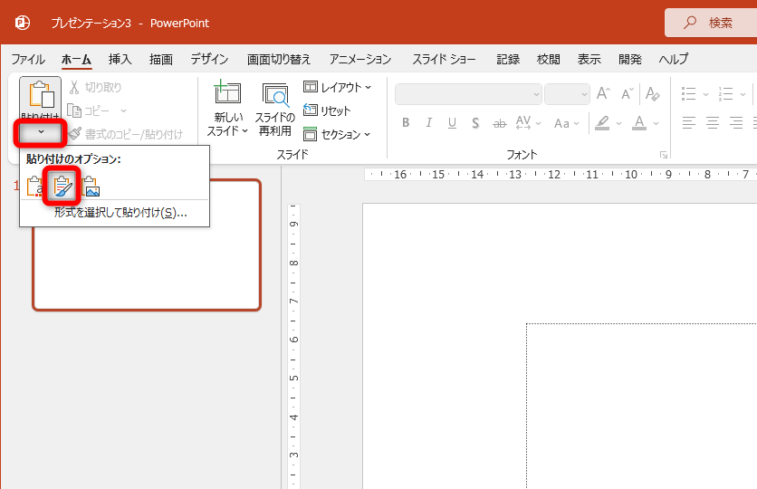Open the change case Aa menu
This screenshot has height=489, width=757.
pyautogui.click(x=566, y=123)
